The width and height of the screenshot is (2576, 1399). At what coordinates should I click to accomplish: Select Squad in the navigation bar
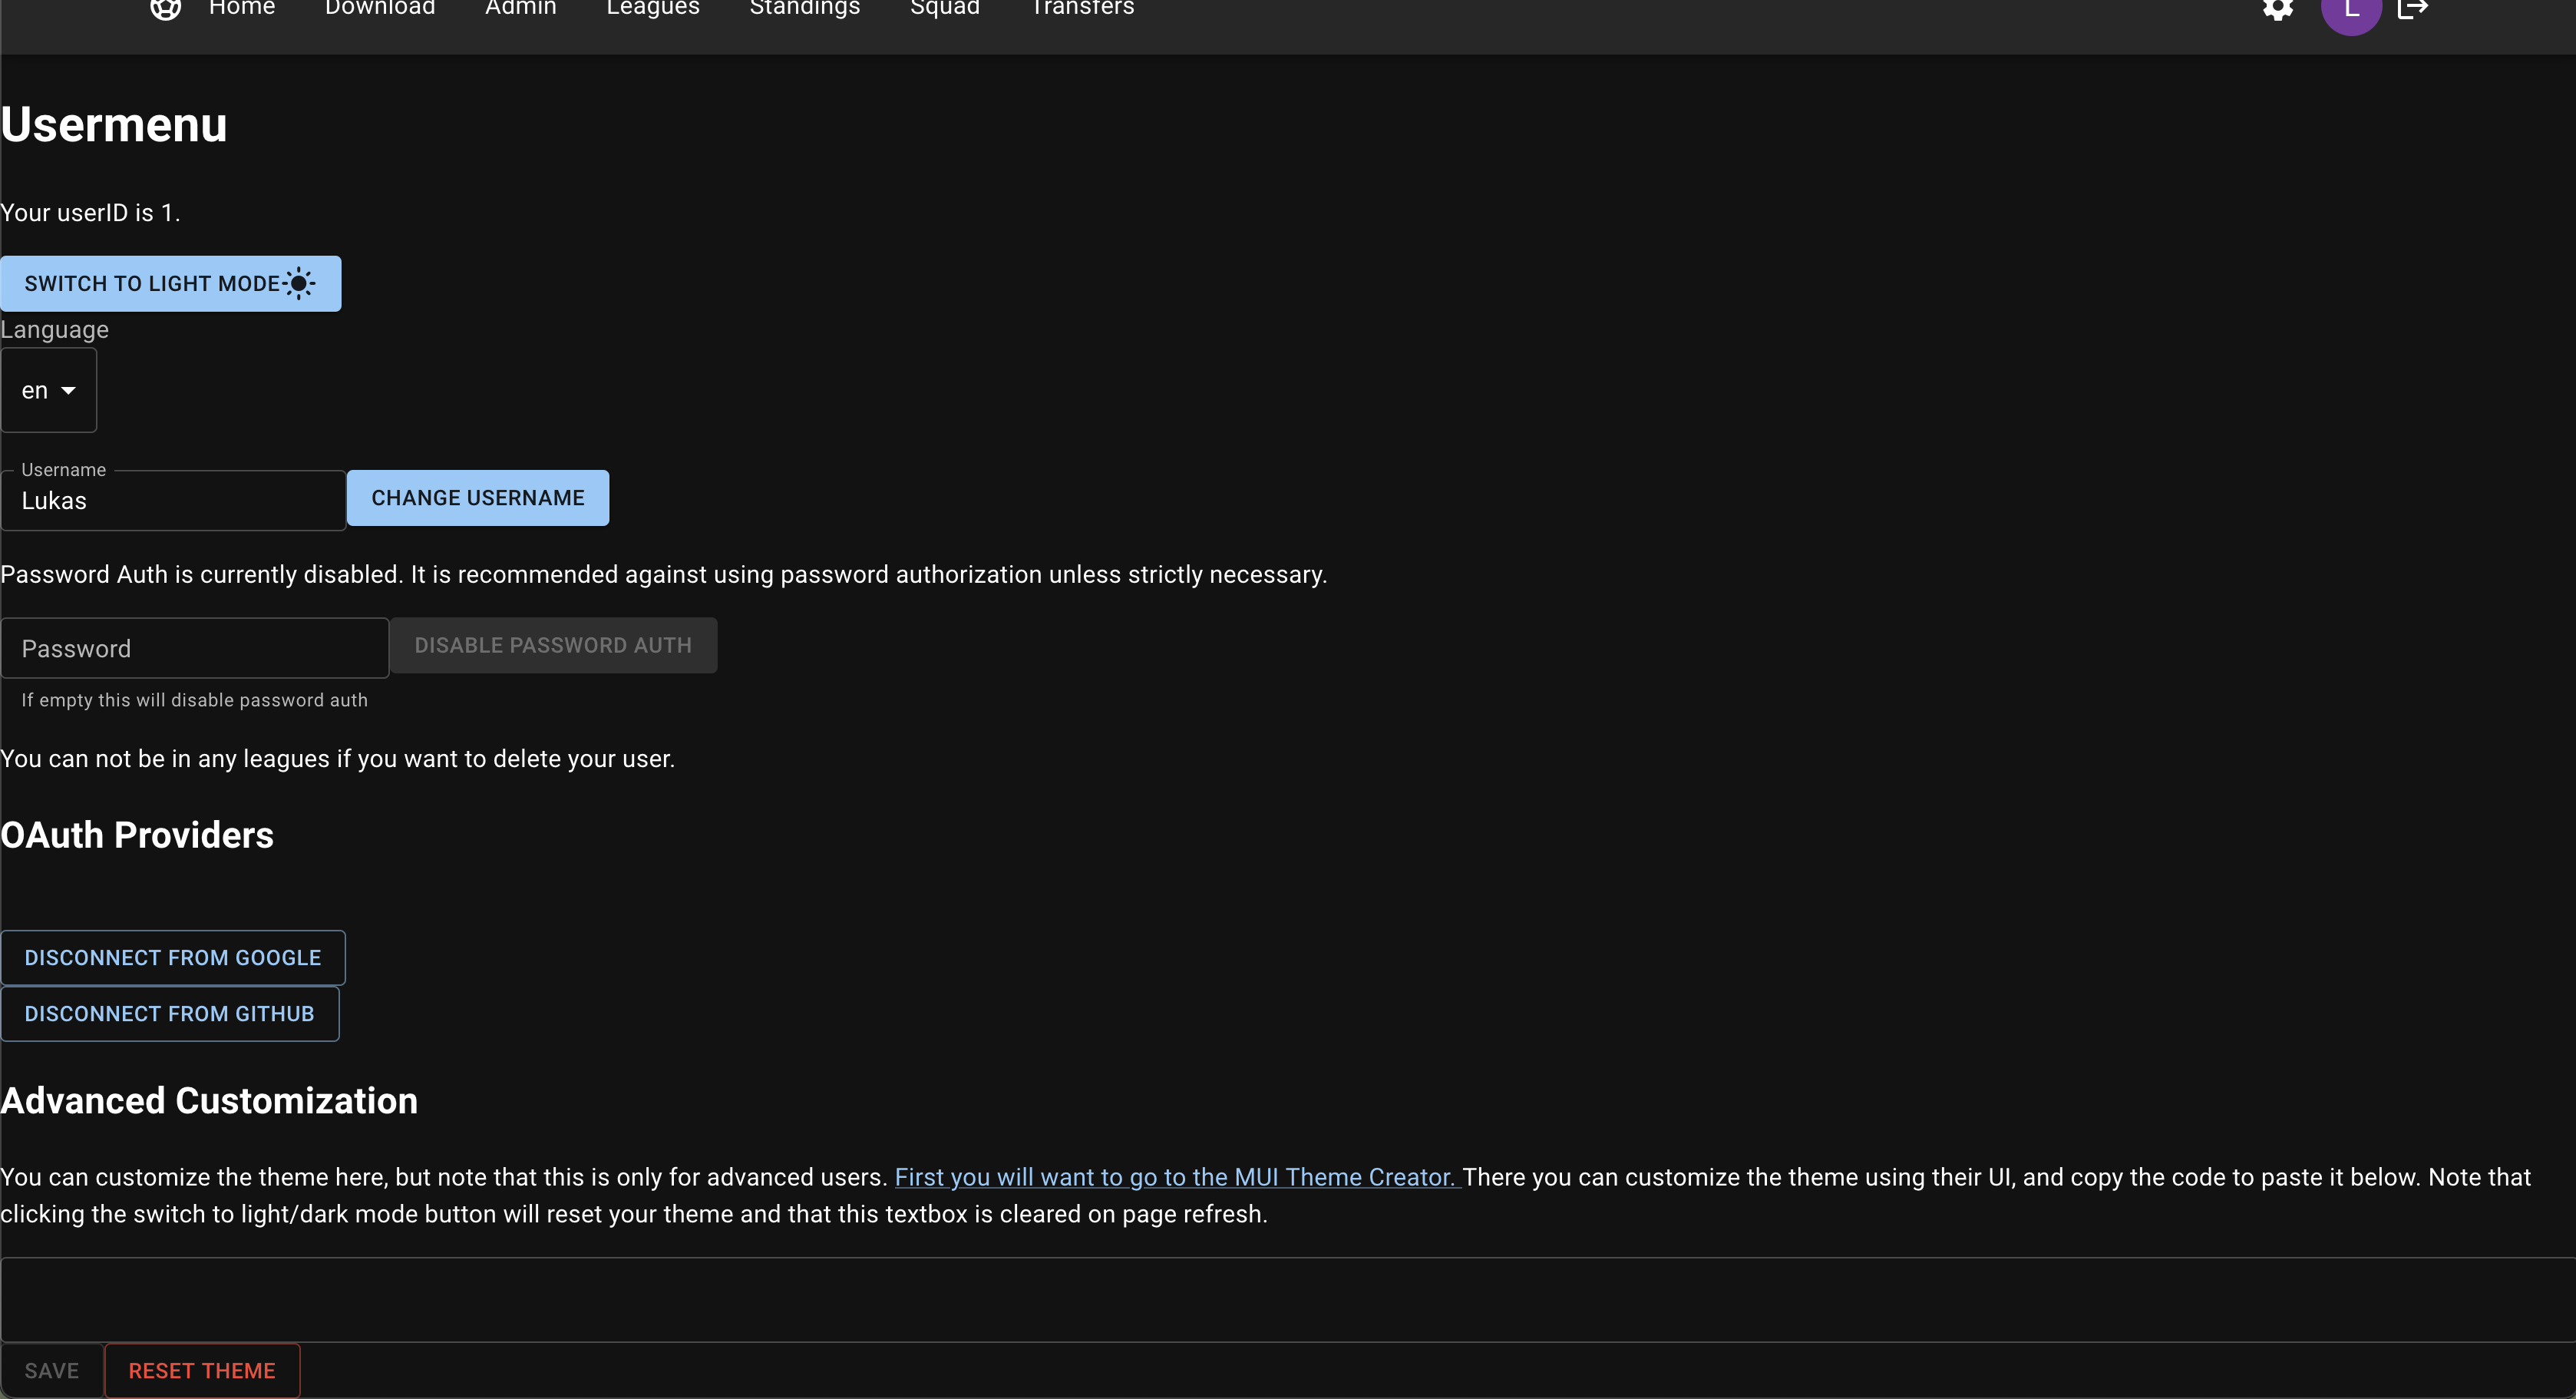[x=945, y=9]
